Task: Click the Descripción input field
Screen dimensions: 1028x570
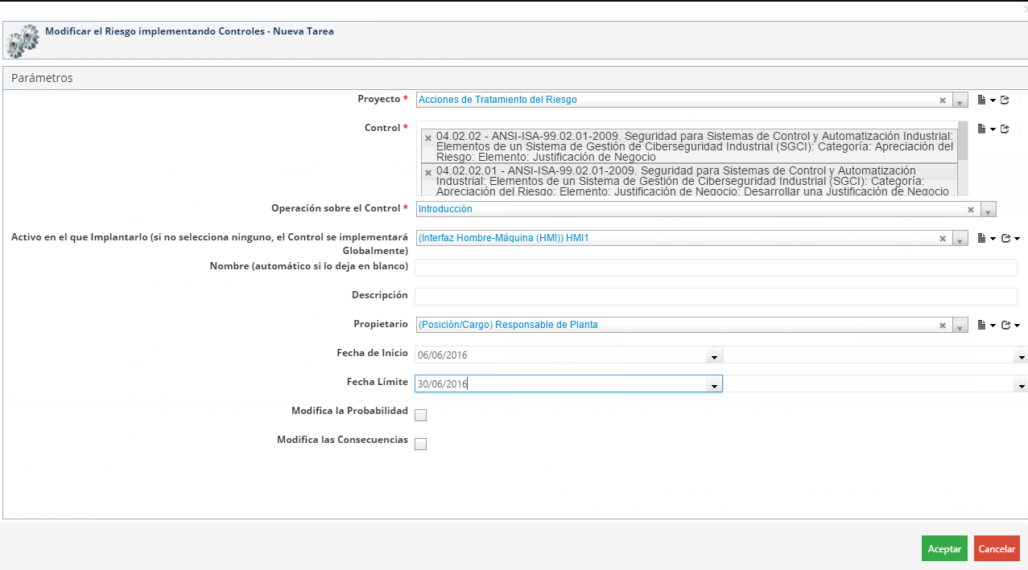Action: [x=716, y=297]
